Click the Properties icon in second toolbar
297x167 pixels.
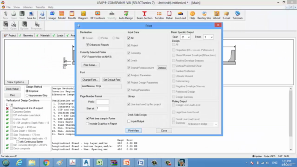[x=37, y=26]
